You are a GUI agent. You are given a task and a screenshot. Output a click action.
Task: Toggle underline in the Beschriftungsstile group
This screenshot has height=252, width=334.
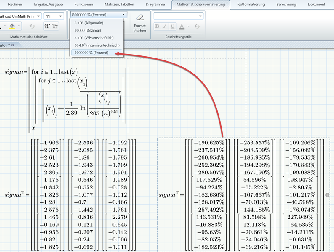tap(173, 26)
